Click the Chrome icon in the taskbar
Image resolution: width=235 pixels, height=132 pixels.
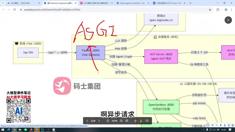(14, 130)
